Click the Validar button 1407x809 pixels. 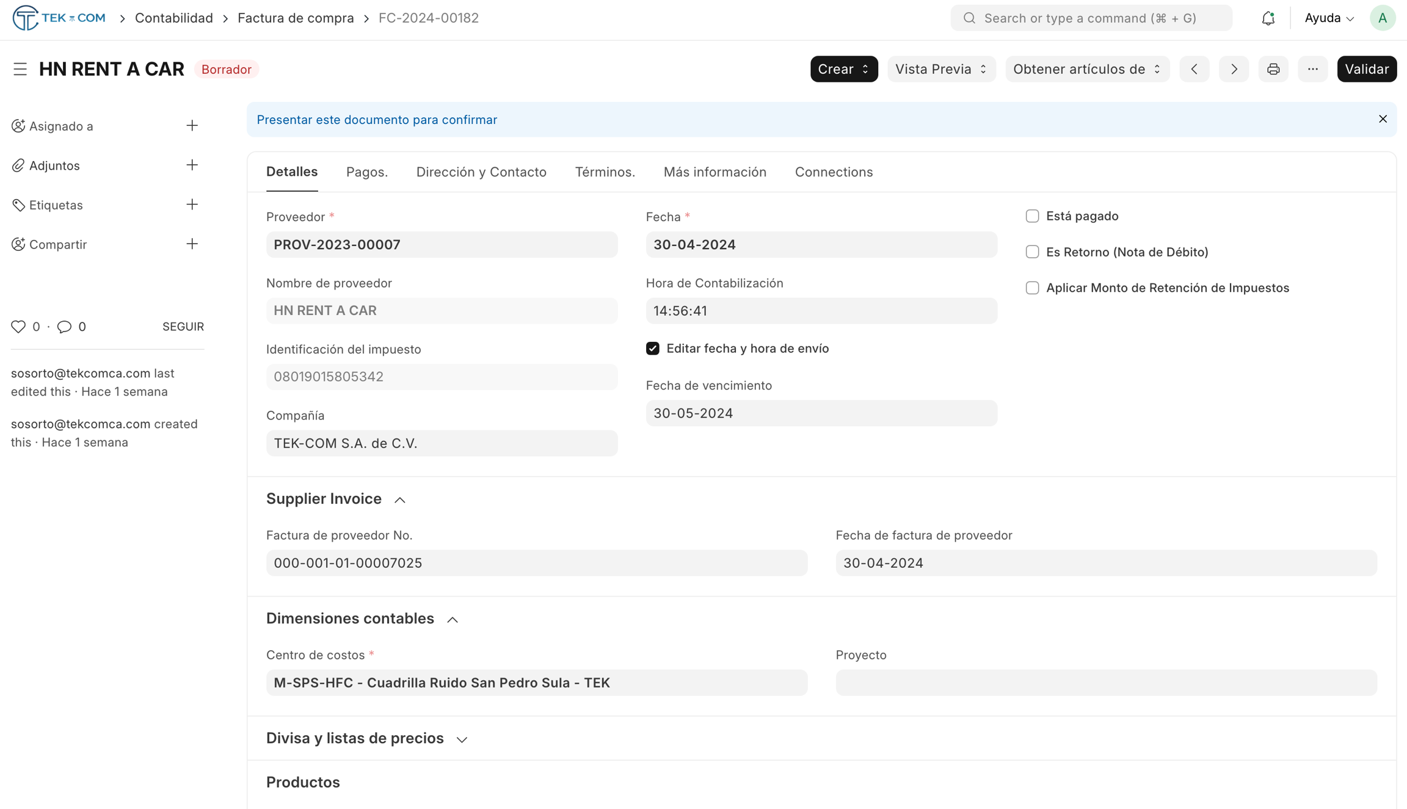pyautogui.click(x=1366, y=69)
